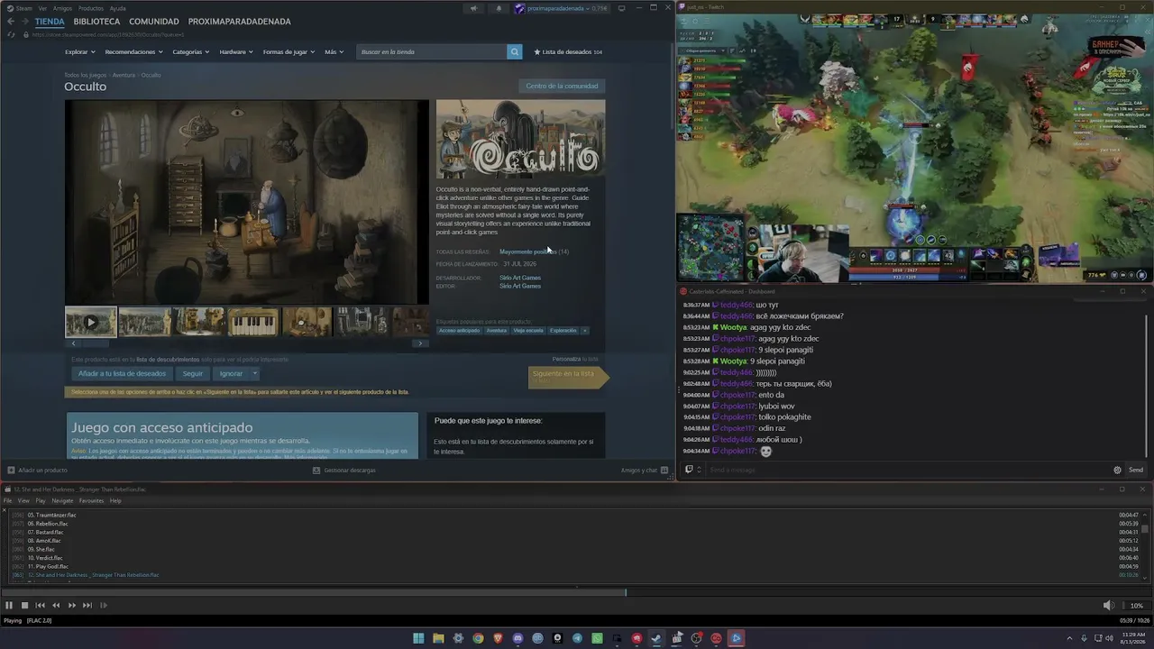The image size is (1154, 649).
Task: Click Siguiente en la lista button
Action: pos(568,376)
